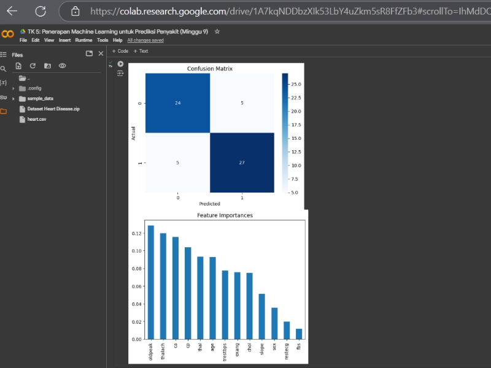The image size is (491, 368).
Task: Toggle the cell output actions icon
Action: tap(120, 74)
